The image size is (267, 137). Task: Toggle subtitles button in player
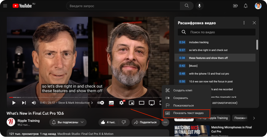point(111,103)
